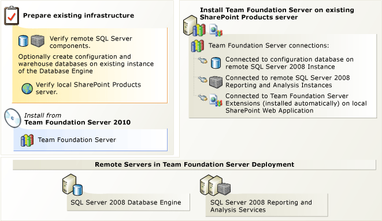Click the Prepare existing infrastructure heading

tap(79, 16)
